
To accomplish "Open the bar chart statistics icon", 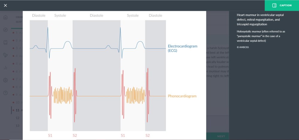I will tap(5, 68).
